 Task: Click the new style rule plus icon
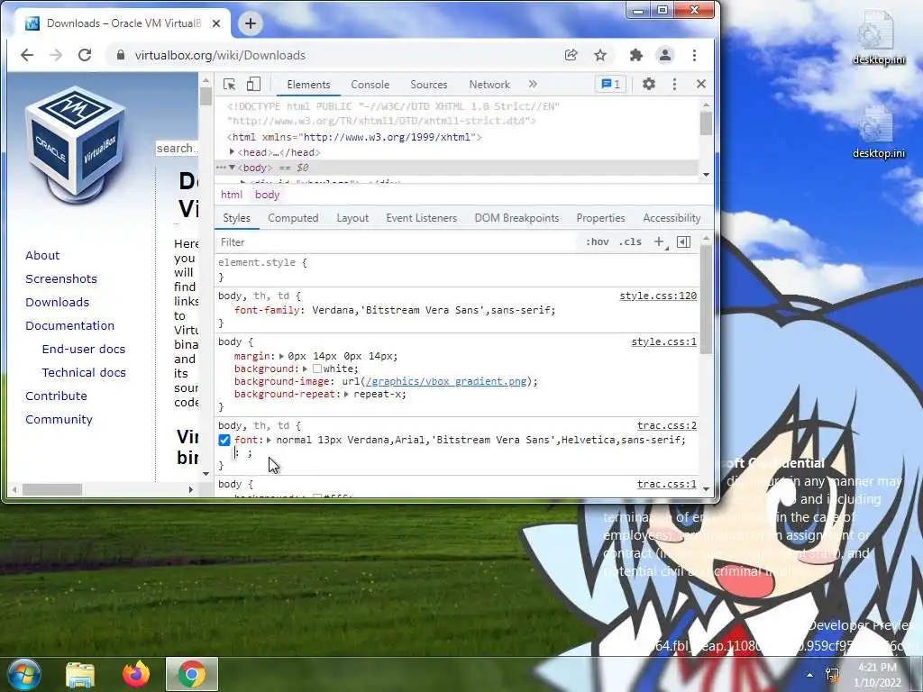[659, 241]
